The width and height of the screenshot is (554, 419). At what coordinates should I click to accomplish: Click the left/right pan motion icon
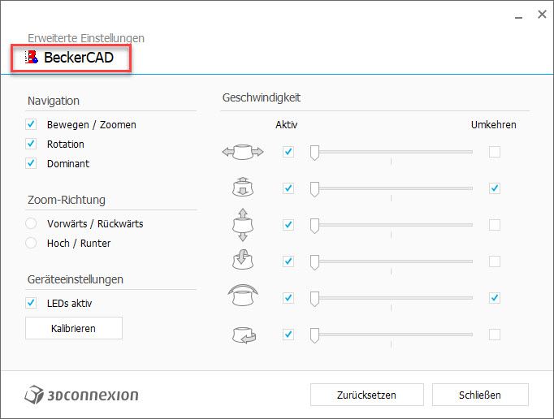(x=243, y=152)
